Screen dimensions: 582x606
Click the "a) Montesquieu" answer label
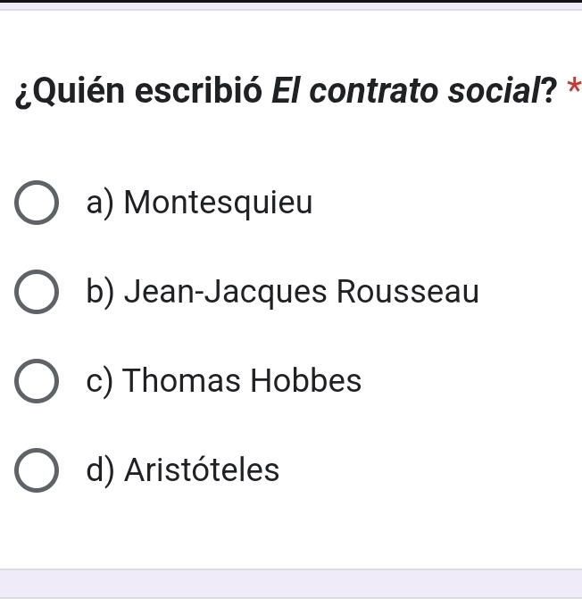coord(201,204)
